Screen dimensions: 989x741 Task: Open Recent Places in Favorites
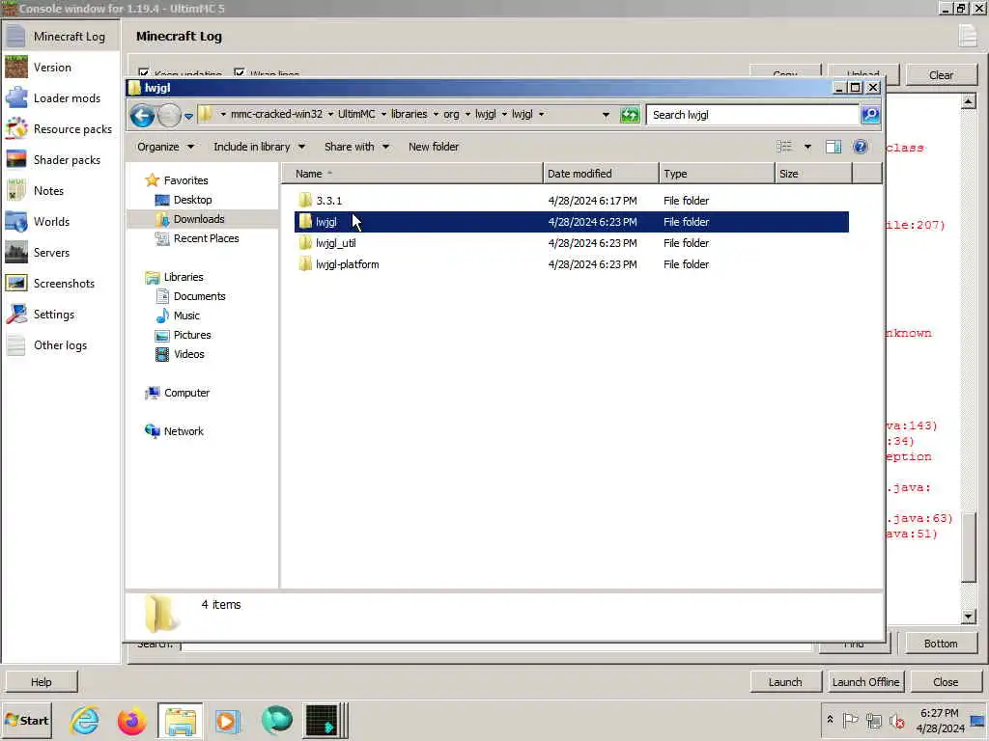click(x=207, y=238)
